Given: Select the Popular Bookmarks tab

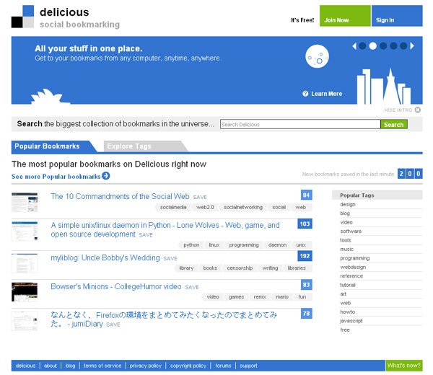Looking at the screenshot, I should [47, 146].
